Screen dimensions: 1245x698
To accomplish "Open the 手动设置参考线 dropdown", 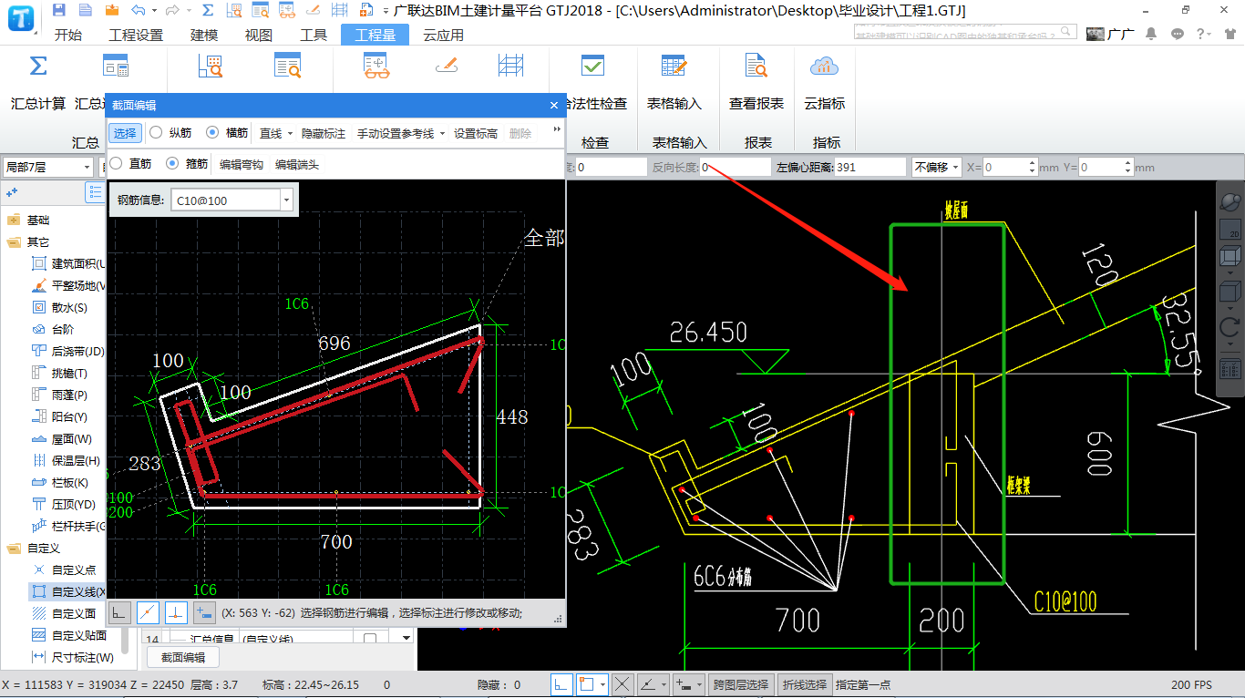I will [400, 133].
